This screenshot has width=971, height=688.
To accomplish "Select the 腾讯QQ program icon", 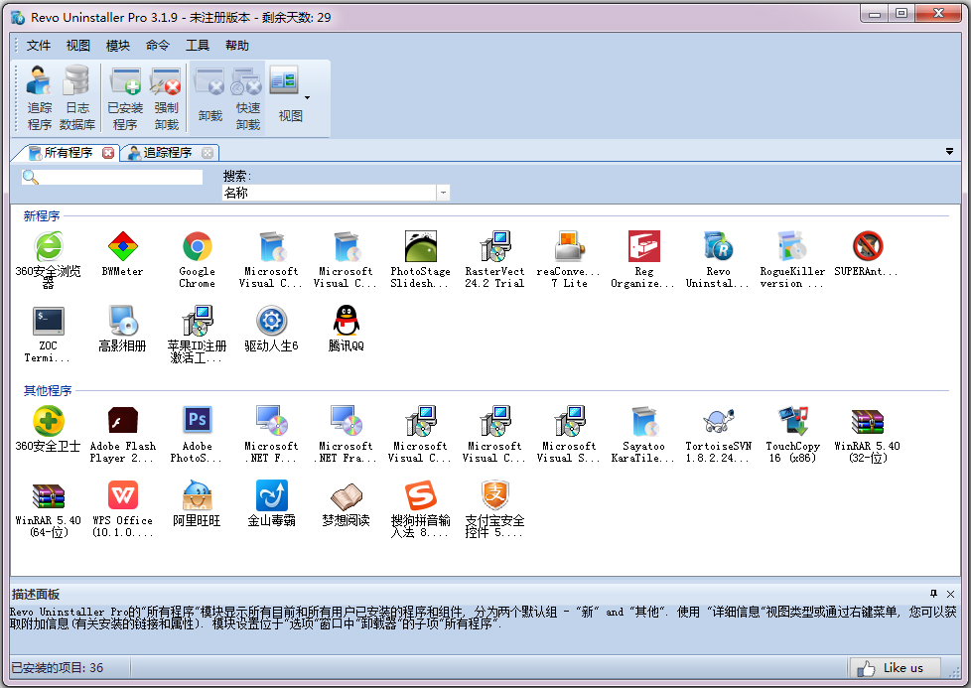I will (x=345, y=328).
